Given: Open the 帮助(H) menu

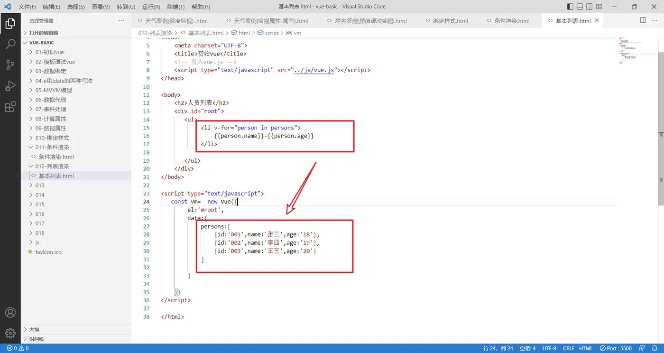Looking at the screenshot, I should pos(201,7).
